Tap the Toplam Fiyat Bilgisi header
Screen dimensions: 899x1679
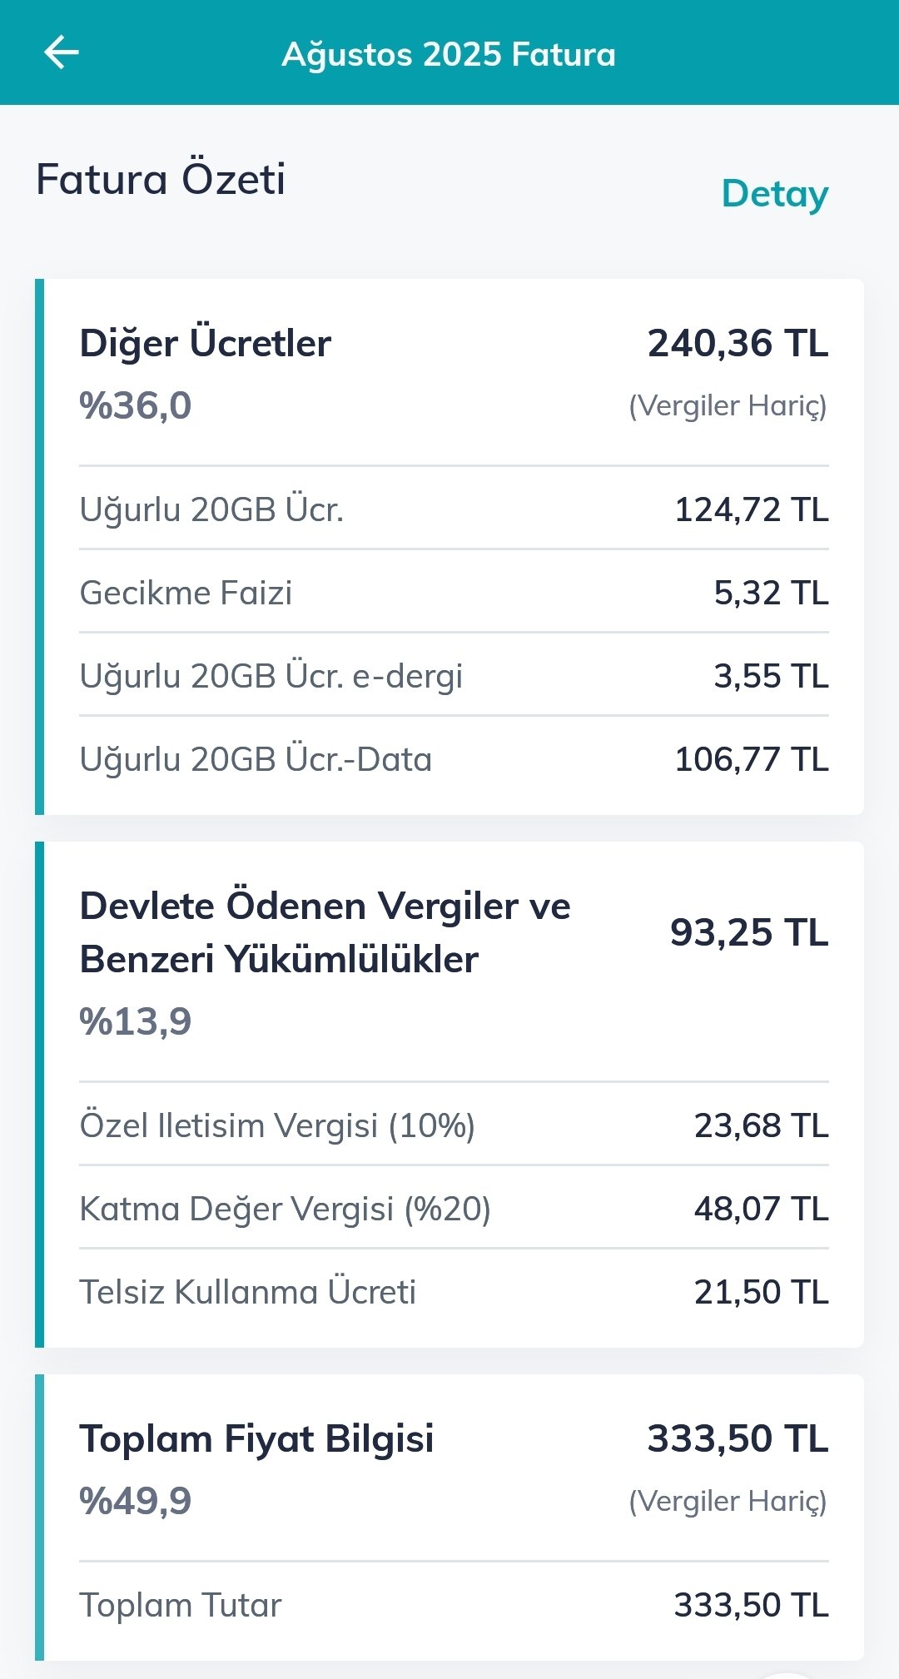point(257,1439)
